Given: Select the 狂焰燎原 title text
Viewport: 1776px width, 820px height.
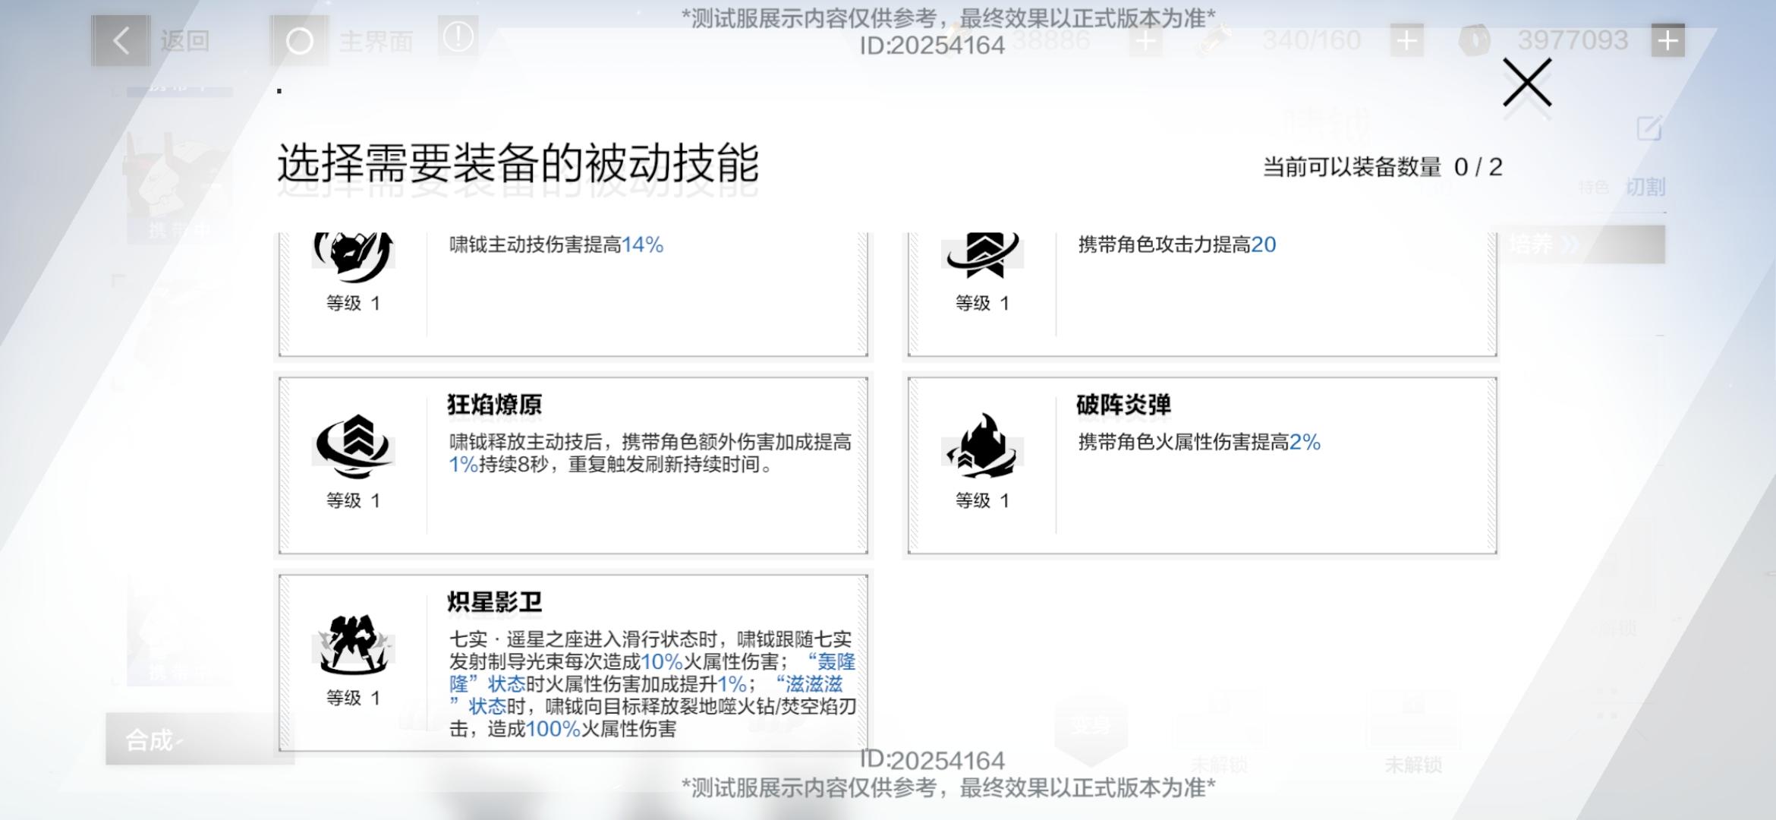Looking at the screenshot, I should point(495,405).
